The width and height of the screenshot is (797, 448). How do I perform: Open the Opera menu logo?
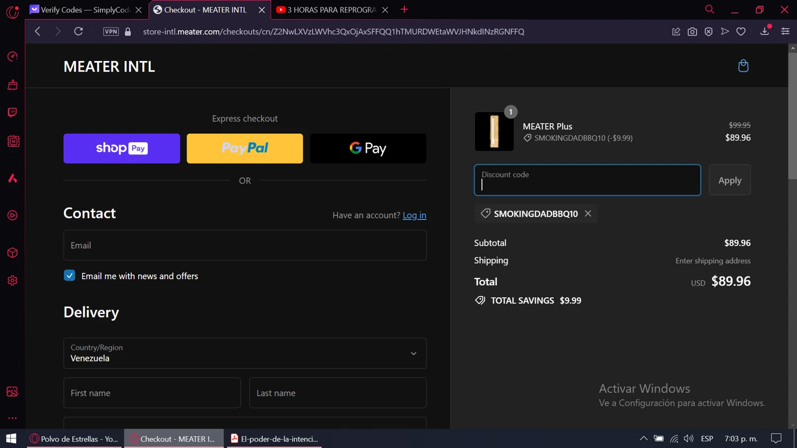click(12, 11)
